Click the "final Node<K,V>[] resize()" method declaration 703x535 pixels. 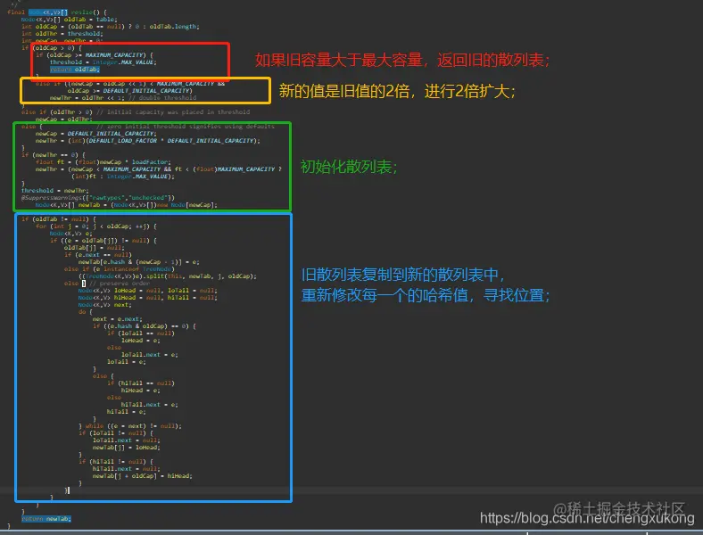coord(57,12)
